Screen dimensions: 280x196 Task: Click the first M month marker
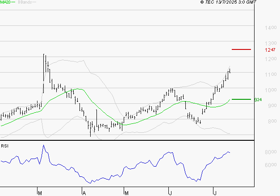[40, 193]
